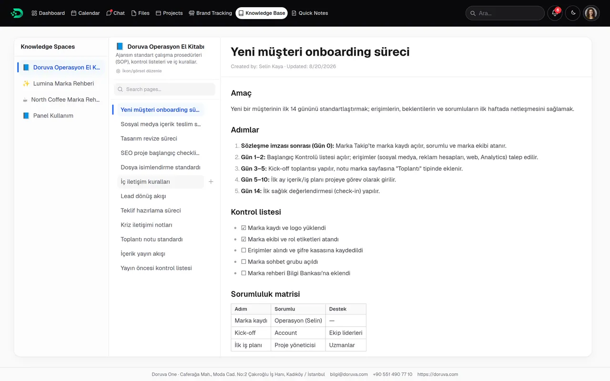The height and width of the screenshot is (381, 610).
Task: Open Sosyal medya içerik teslim page
Action: [x=160, y=124]
